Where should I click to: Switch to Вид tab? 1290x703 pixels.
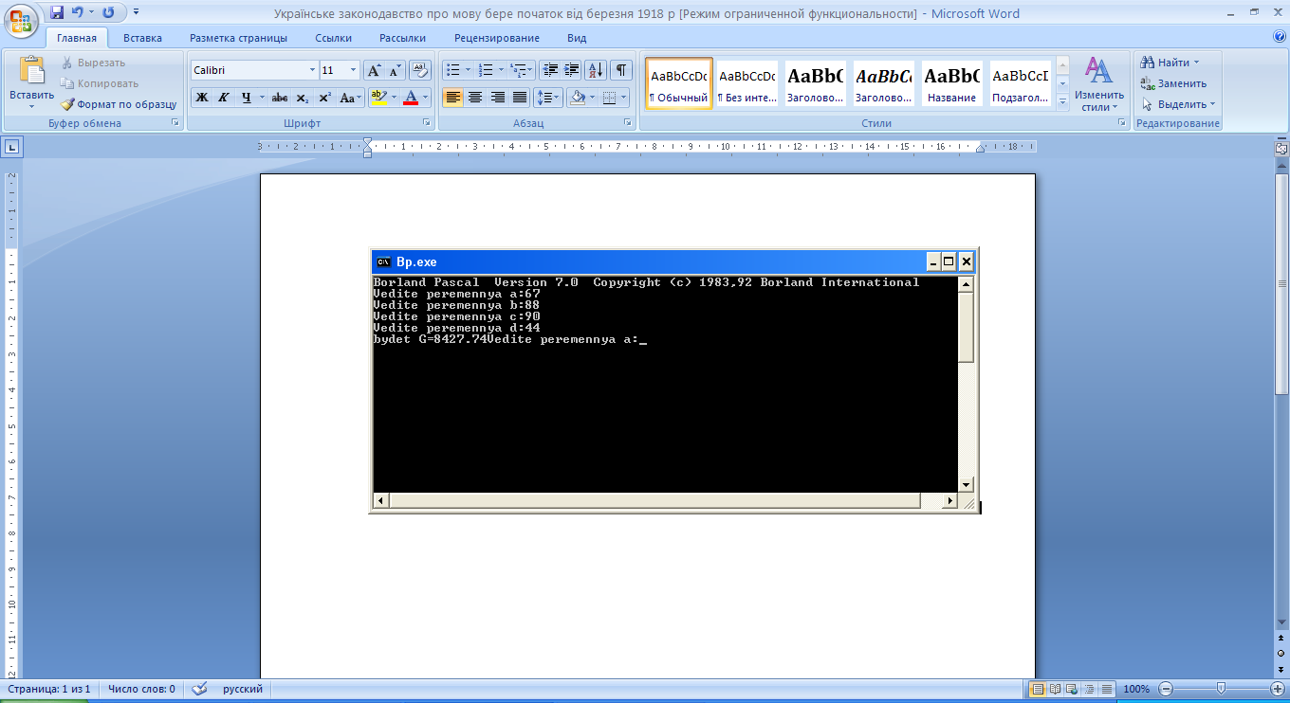577,38
